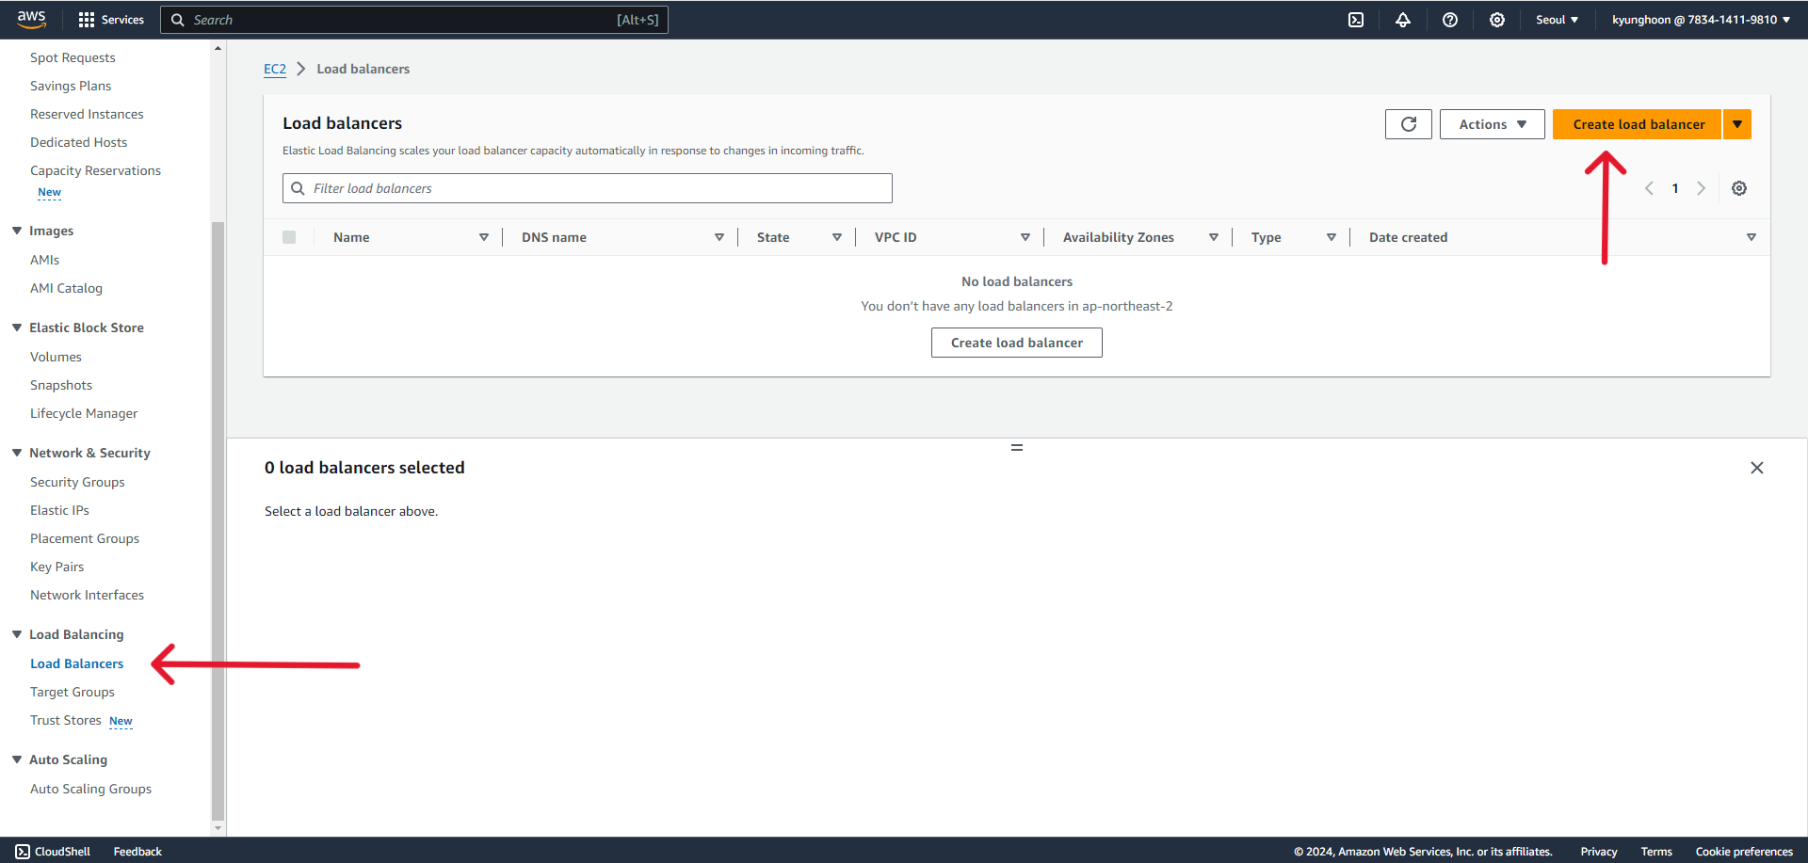Open the Seoul region selector

[x=1557, y=20]
